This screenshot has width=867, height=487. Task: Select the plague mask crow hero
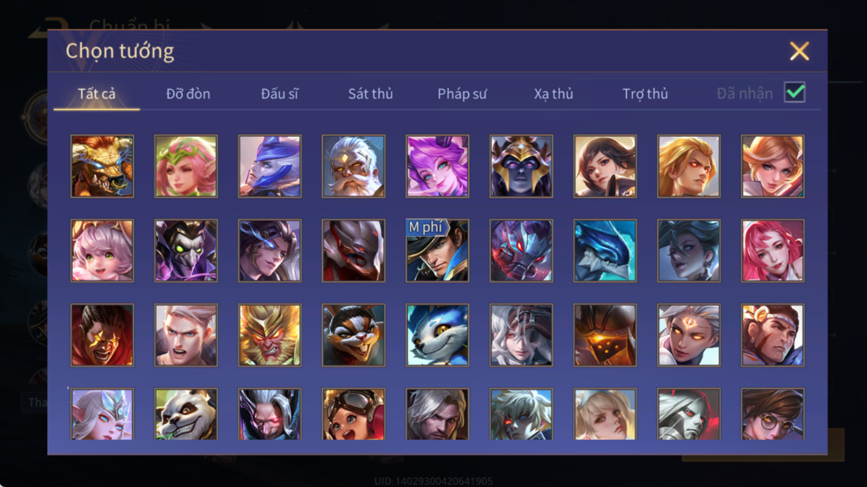(x=186, y=251)
